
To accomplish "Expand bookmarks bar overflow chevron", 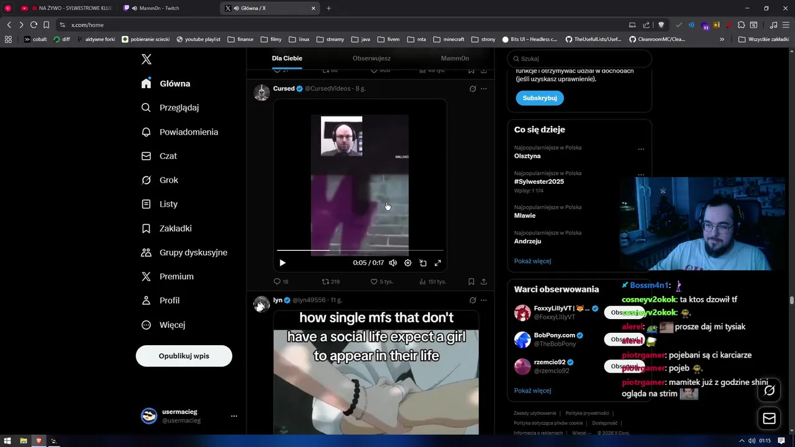I will pyautogui.click(x=722, y=39).
